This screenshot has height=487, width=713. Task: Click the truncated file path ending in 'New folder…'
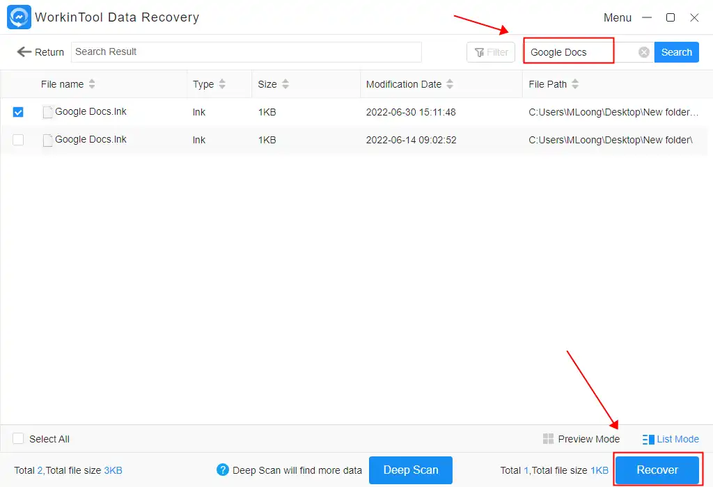pos(613,112)
